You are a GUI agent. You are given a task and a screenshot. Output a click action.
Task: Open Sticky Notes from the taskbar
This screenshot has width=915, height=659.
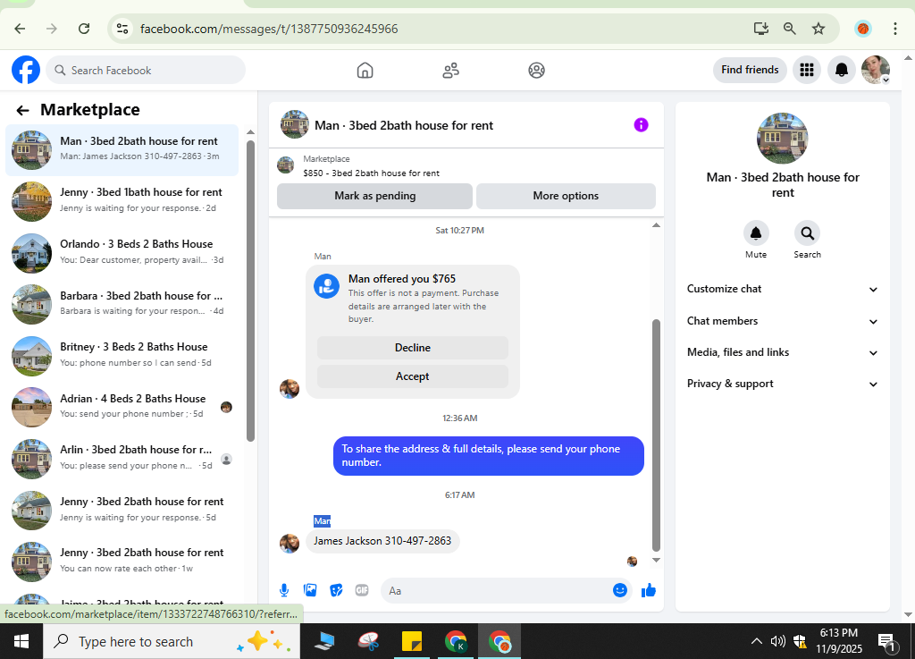tap(411, 641)
